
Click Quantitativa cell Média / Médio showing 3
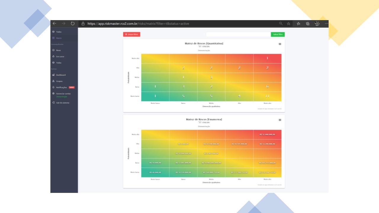click(x=211, y=78)
